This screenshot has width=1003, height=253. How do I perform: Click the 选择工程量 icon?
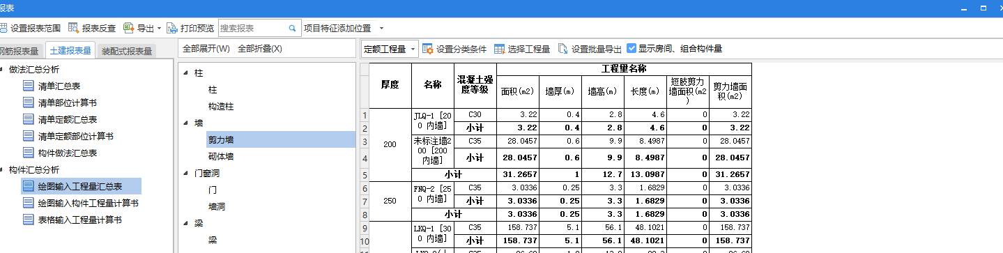(x=499, y=49)
